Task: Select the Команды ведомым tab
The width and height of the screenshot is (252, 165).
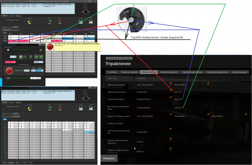Action: click(239, 72)
